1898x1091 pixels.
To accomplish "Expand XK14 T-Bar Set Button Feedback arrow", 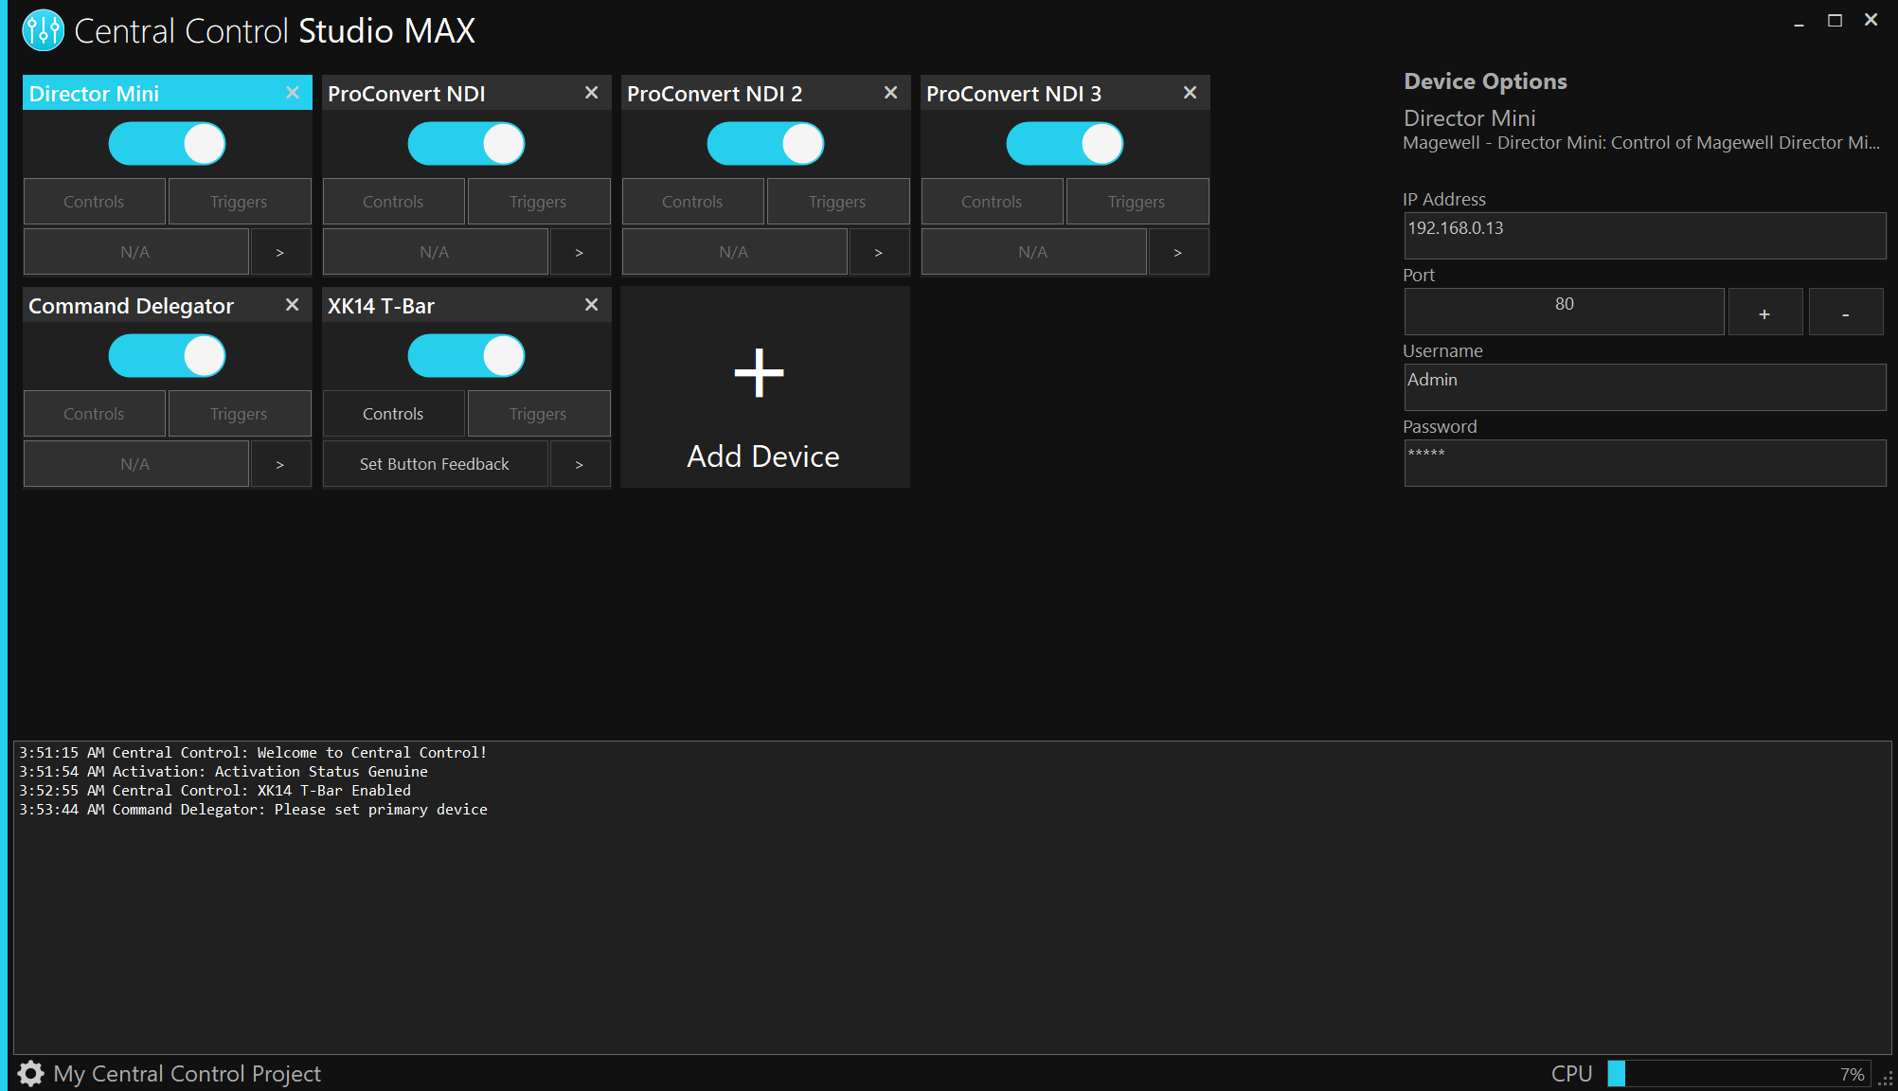I will pyautogui.click(x=580, y=464).
